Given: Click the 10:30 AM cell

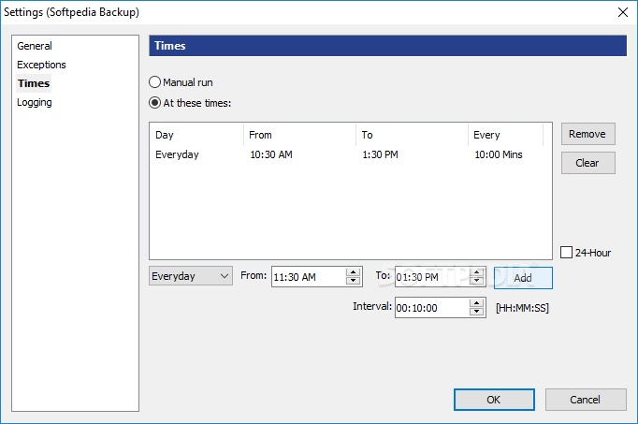Looking at the screenshot, I should click(x=271, y=154).
